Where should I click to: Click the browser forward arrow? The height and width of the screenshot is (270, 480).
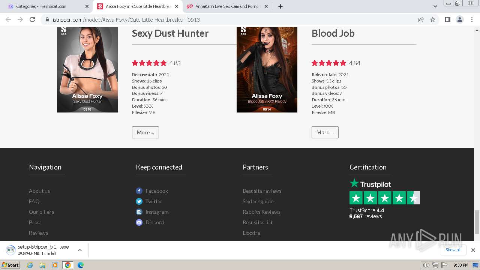20,19
